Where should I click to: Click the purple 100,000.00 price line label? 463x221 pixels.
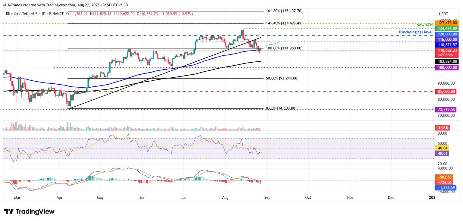(447, 67)
